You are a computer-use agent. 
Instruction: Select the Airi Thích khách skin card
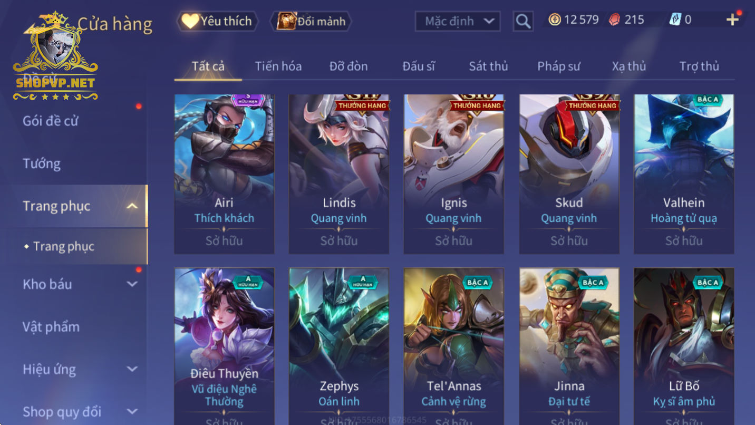224,174
